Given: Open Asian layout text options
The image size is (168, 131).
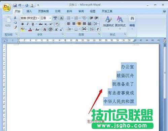Looking at the screenshot, I should click(x=85, y=29).
